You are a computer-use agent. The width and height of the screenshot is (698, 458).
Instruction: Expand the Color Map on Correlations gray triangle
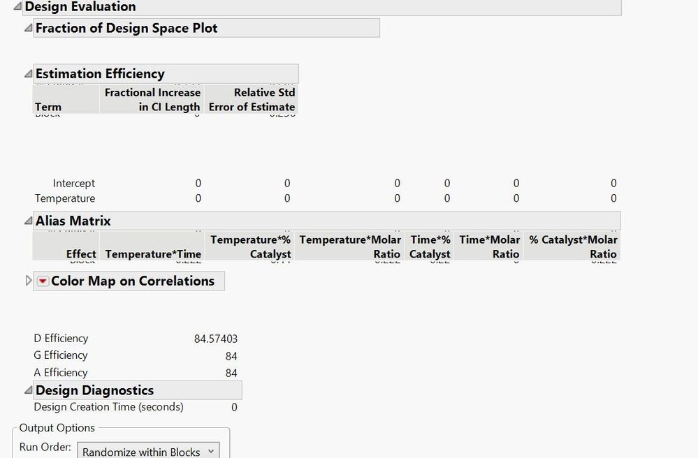pos(29,281)
